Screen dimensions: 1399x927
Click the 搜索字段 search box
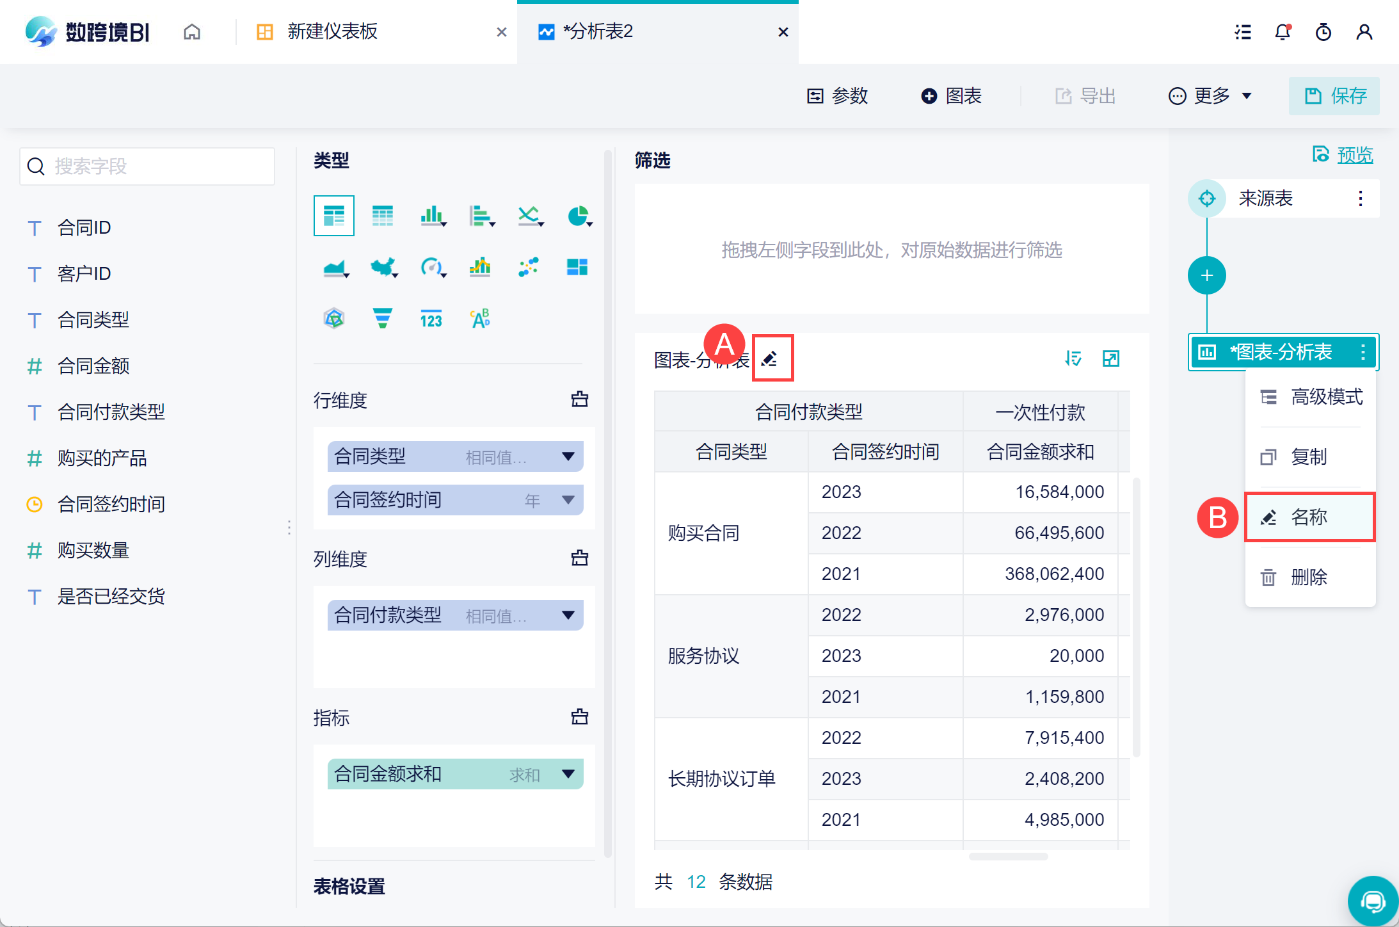click(x=147, y=166)
